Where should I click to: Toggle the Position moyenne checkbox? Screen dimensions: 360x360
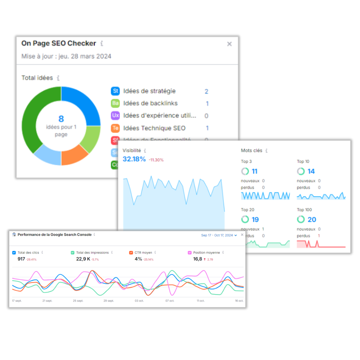(190, 253)
